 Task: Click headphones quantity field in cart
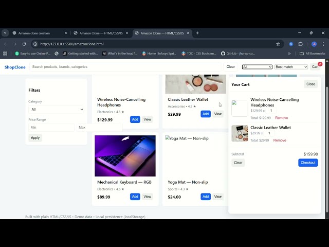[271, 111]
